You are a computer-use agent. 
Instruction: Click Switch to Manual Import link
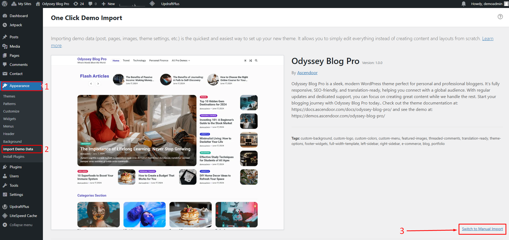(x=482, y=229)
